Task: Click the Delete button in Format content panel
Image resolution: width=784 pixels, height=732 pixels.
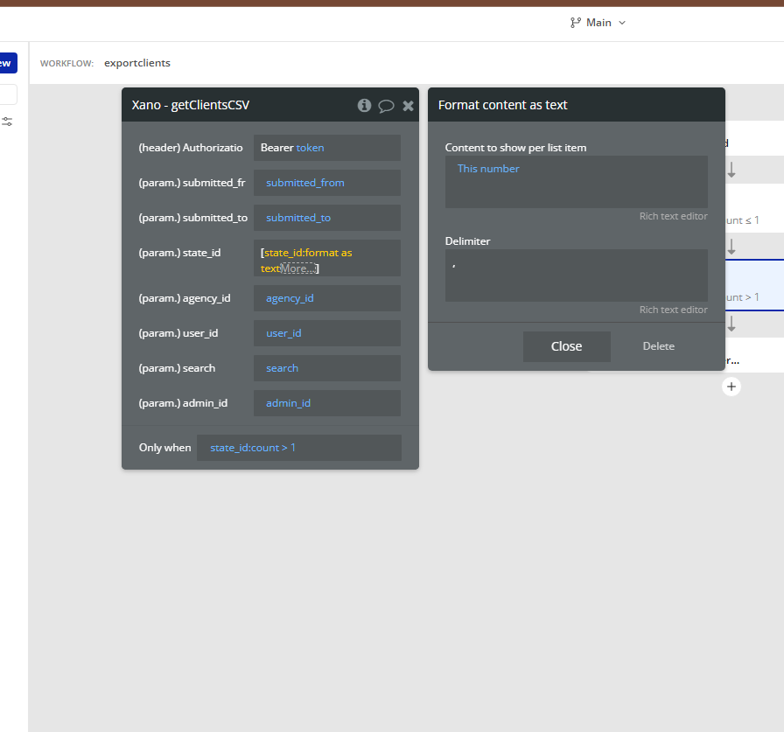Action: pyautogui.click(x=659, y=346)
